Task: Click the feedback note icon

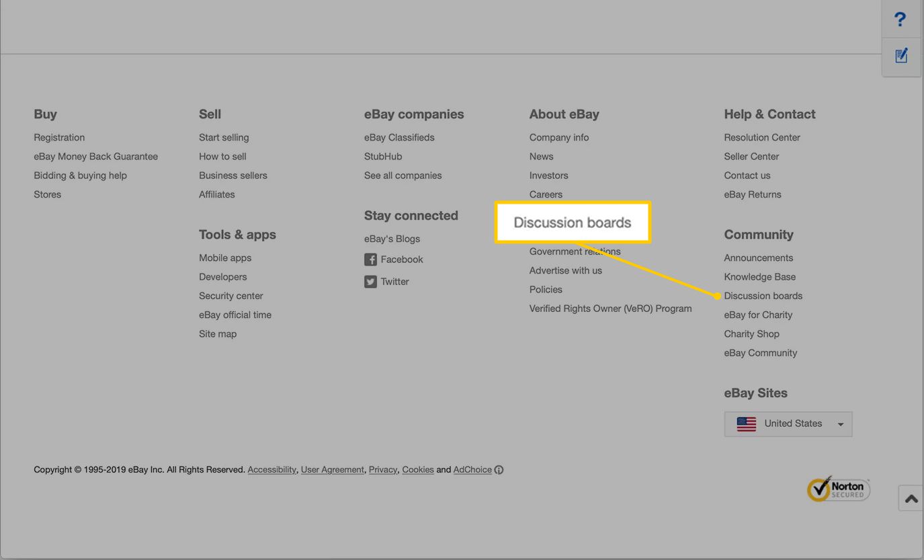Action: tap(901, 56)
